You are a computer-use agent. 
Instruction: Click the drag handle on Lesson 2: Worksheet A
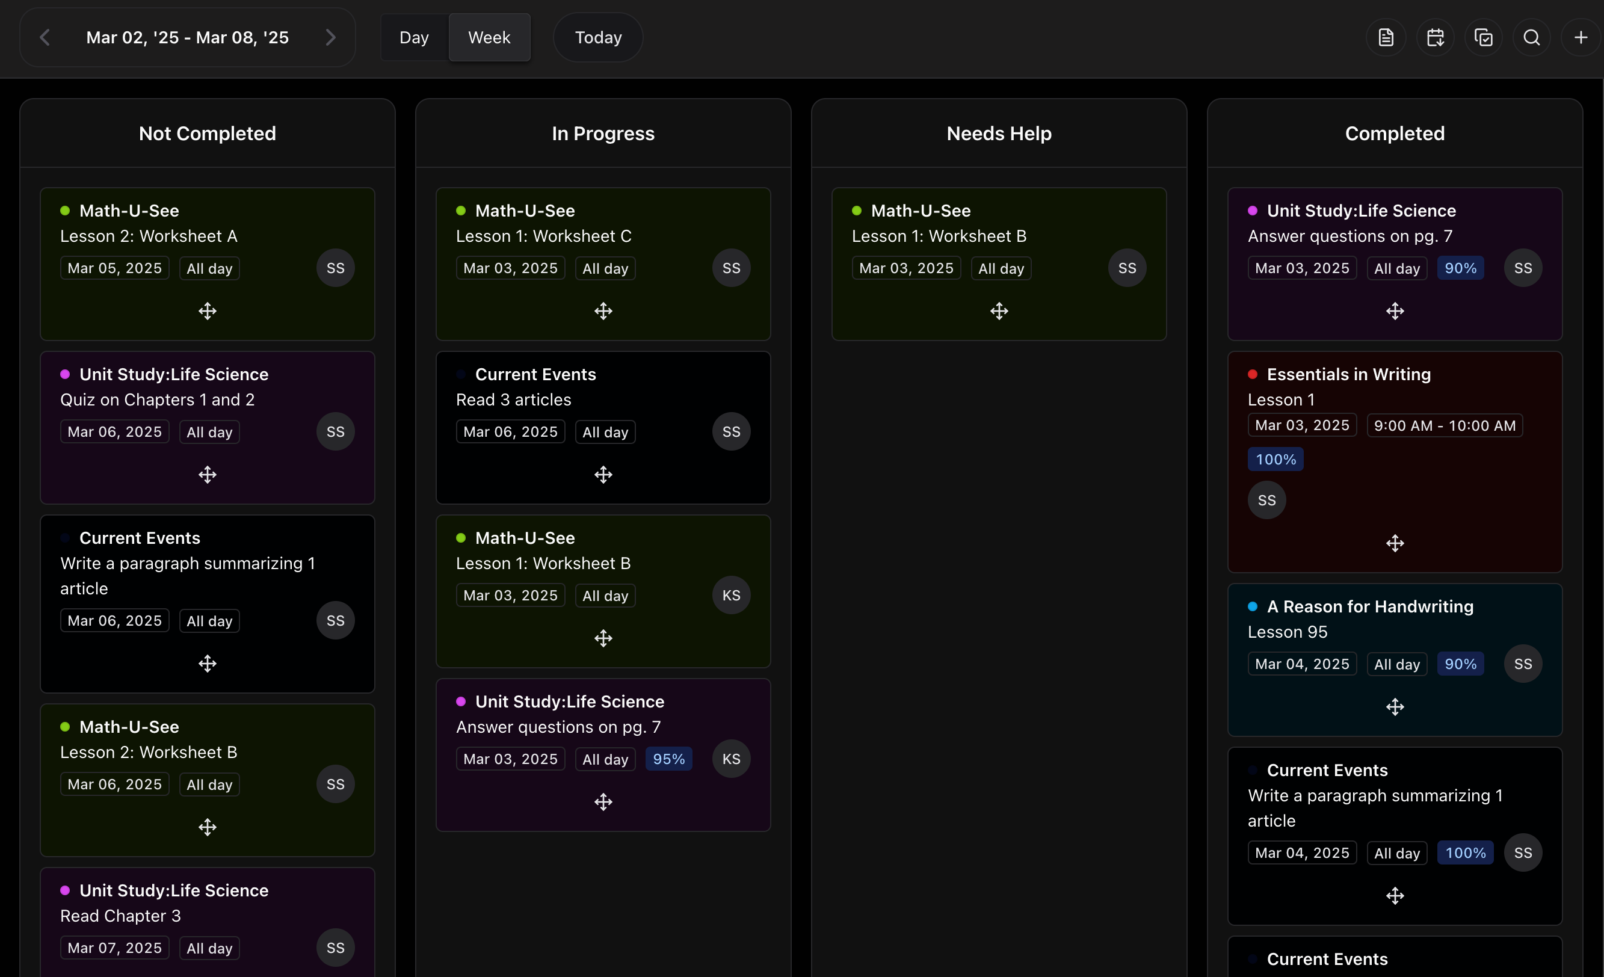click(207, 311)
